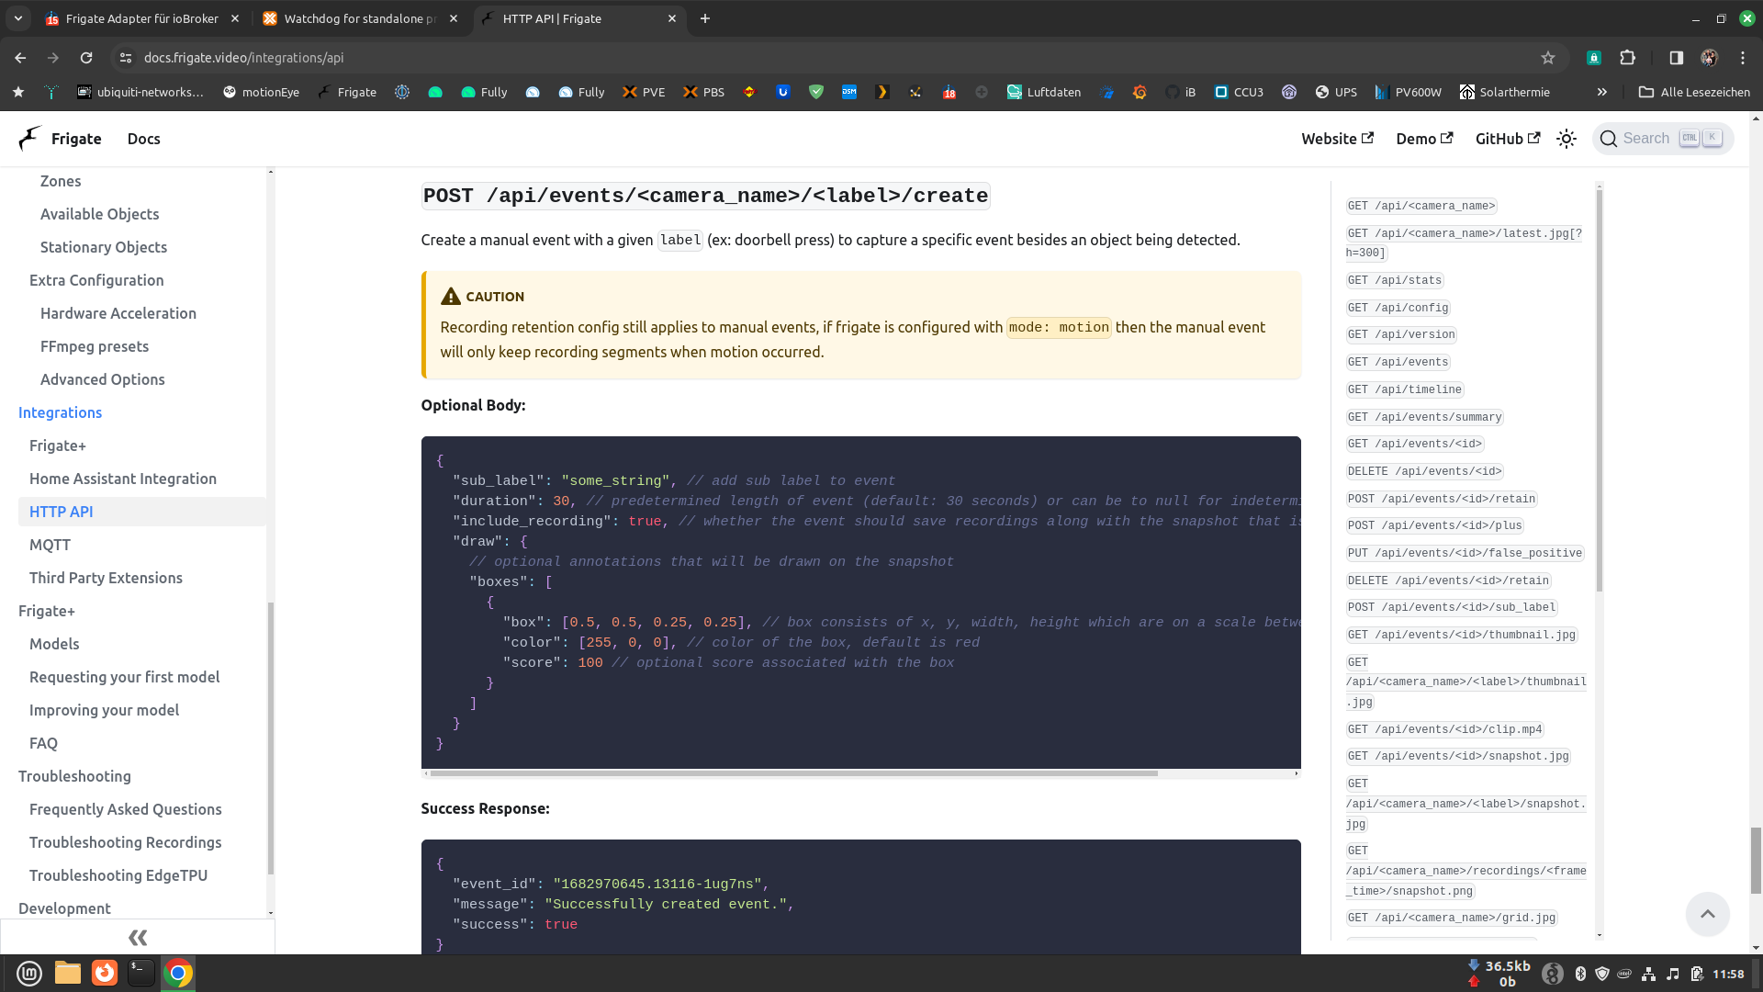Screen dimensions: 1763x992
Task: Jump to GET /api/timeline entry
Action: coord(1404,389)
